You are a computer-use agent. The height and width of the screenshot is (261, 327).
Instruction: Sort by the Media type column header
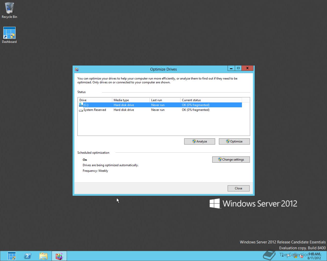coord(131,100)
